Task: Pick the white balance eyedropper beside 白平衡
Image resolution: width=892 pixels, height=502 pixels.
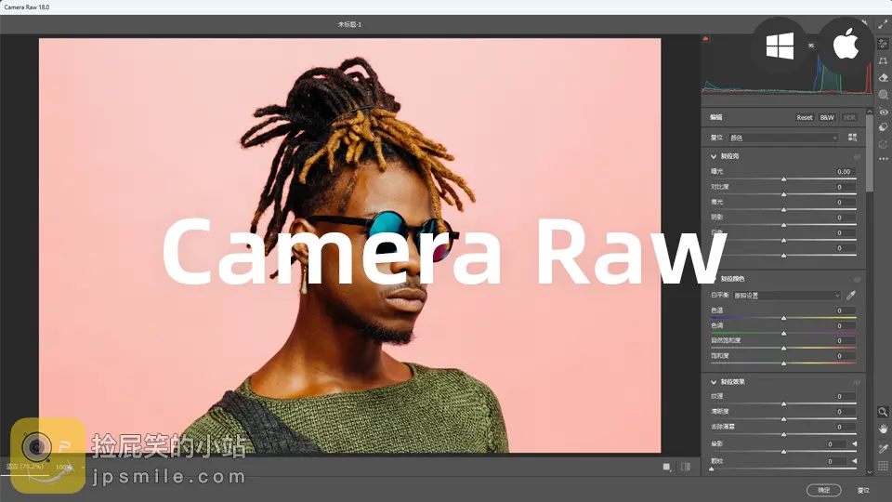Action: (851, 296)
